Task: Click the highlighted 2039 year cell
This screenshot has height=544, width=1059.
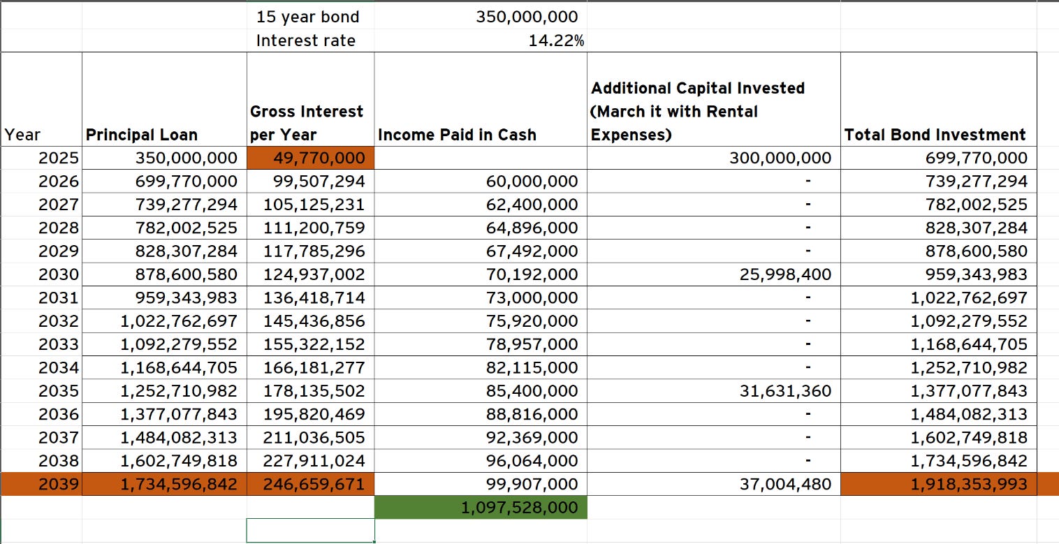Action: [x=41, y=484]
